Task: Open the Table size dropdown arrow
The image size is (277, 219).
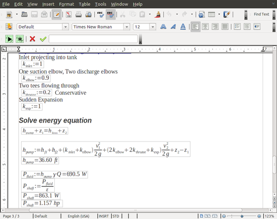Action: tap(219, 14)
